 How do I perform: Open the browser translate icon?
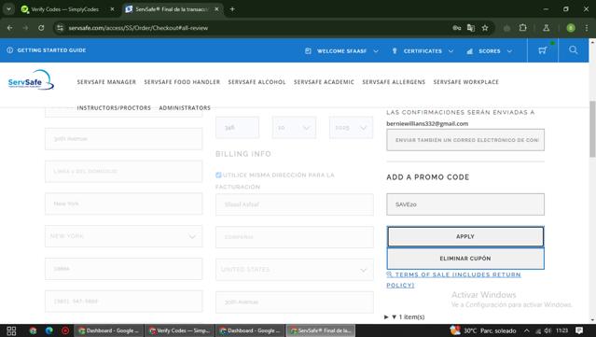(471, 28)
